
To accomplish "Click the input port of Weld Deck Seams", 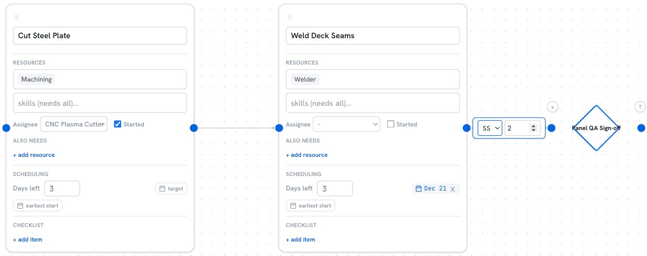I will (x=279, y=128).
